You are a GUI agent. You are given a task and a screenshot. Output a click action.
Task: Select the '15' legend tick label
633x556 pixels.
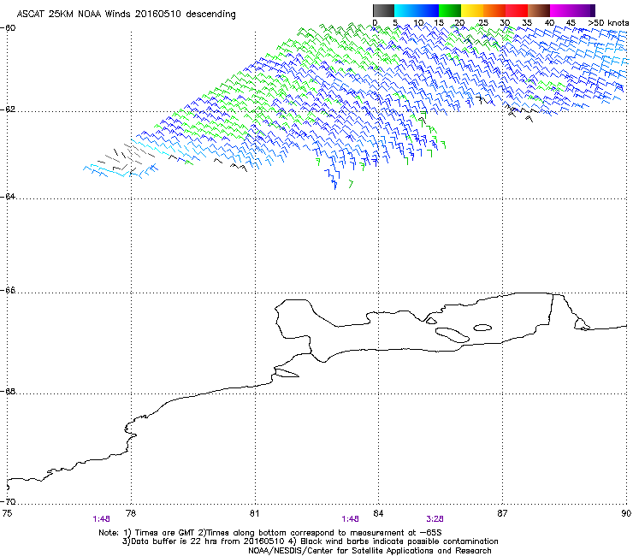[439, 23]
